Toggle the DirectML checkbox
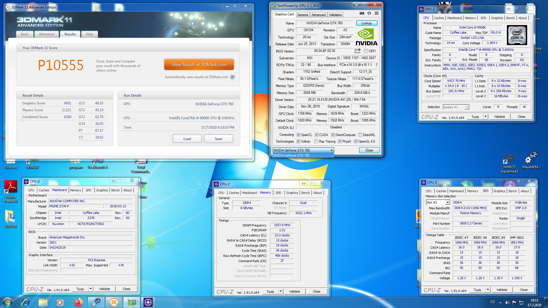 (360, 135)
